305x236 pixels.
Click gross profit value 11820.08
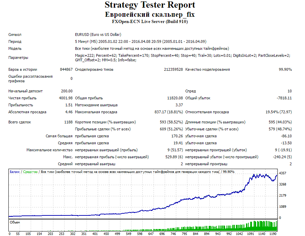175,98
